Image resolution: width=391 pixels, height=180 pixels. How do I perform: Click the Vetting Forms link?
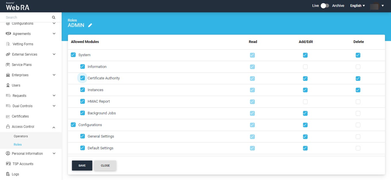[x=23, y=44]
